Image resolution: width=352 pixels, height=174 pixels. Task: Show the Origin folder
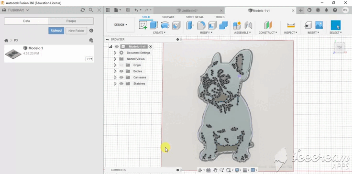point(121,65)
